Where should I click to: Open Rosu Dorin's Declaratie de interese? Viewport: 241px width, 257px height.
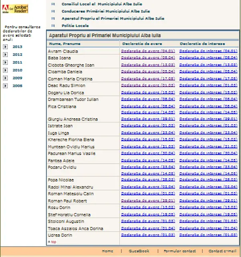coord(208,207)
